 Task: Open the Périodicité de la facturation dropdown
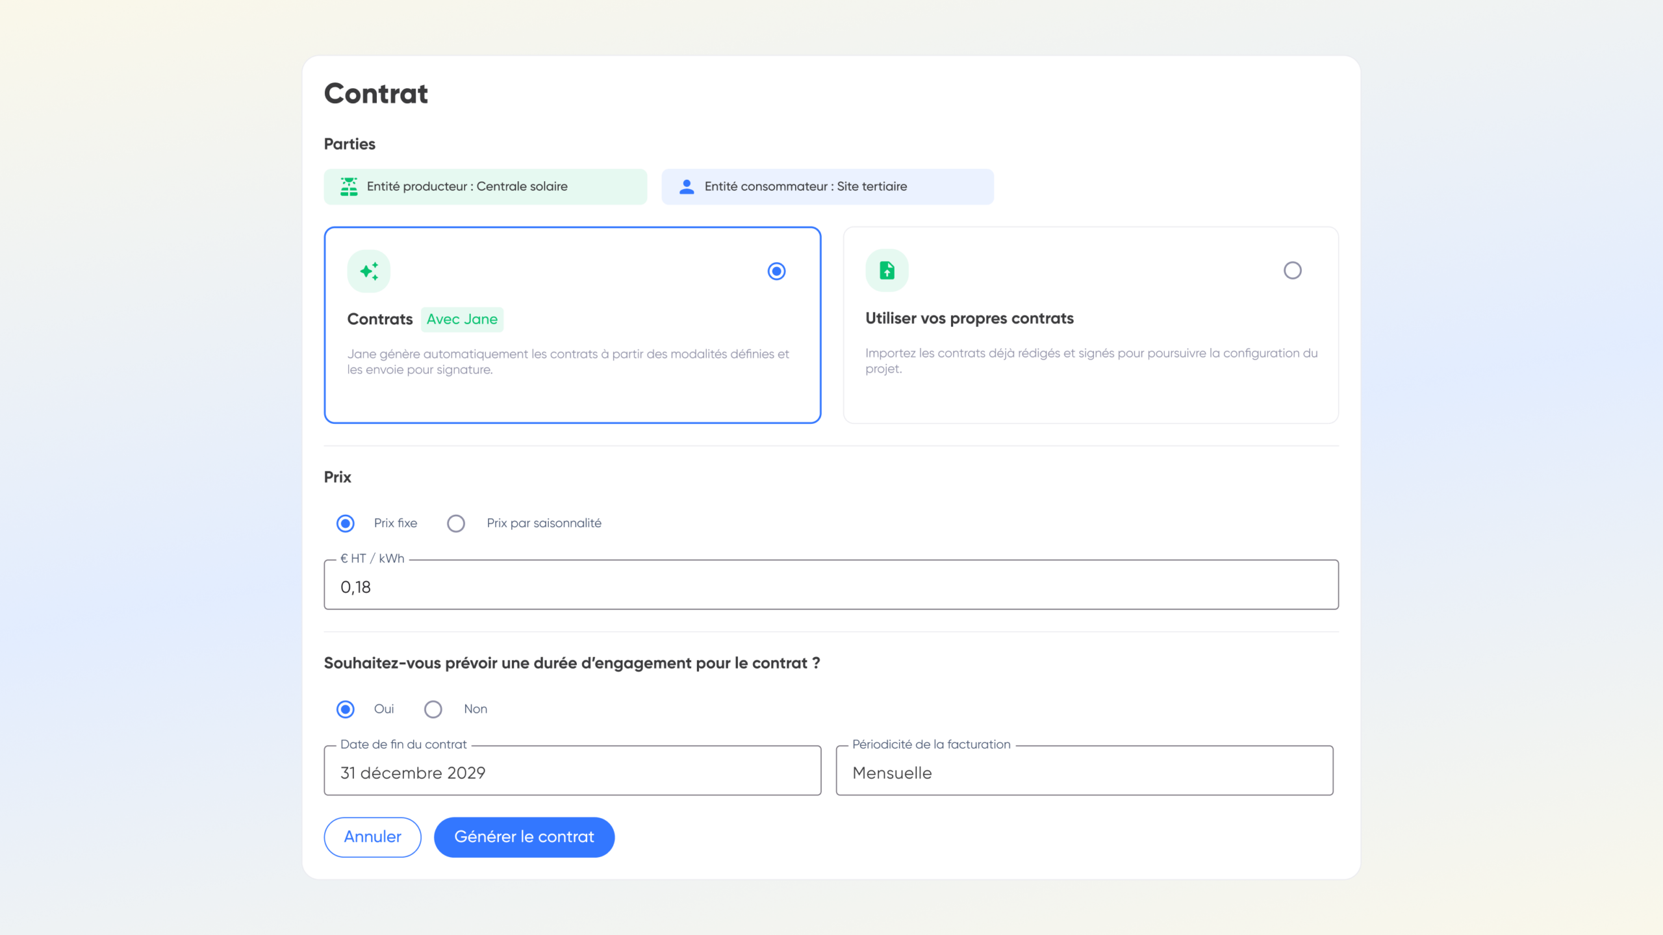point(1084,770)
